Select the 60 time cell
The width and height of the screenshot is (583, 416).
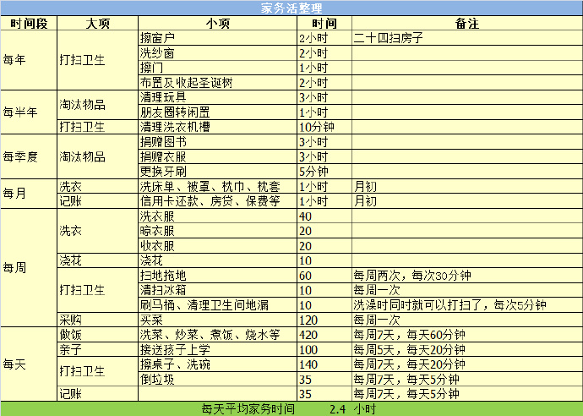pos(324,276)
